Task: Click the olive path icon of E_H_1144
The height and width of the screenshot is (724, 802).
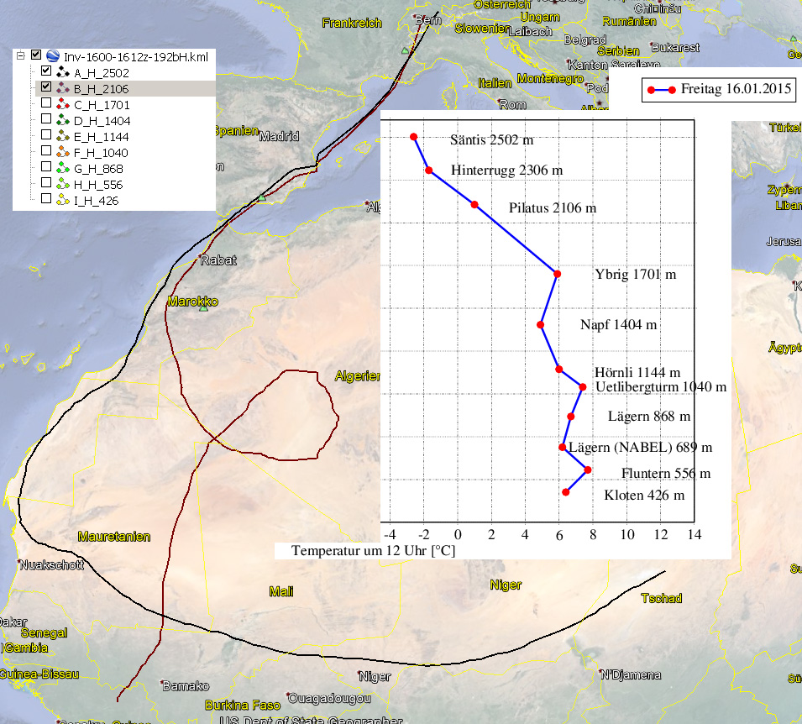Action: 63,135
